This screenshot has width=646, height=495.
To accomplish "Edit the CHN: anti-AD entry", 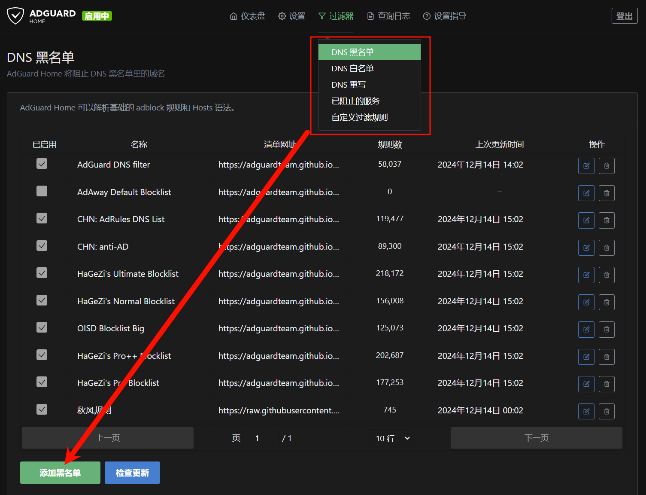I will coord(586,247).
